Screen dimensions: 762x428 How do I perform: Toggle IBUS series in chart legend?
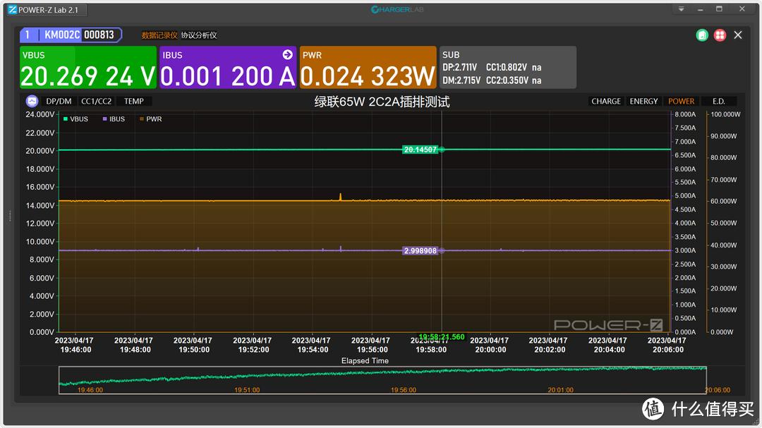click(113, 119)
